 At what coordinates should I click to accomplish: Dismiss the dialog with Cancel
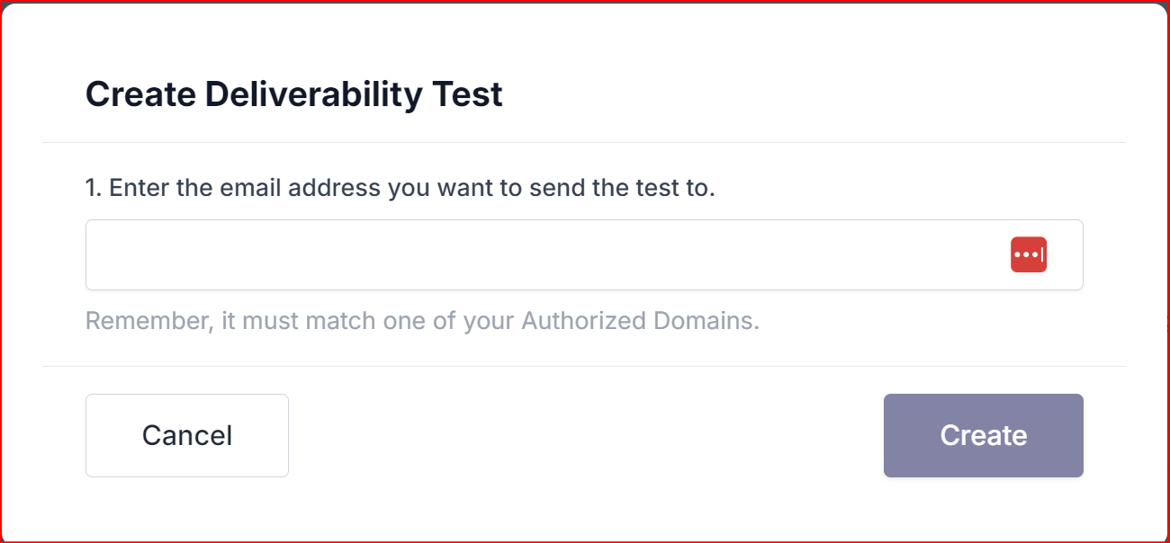[187, 435]
